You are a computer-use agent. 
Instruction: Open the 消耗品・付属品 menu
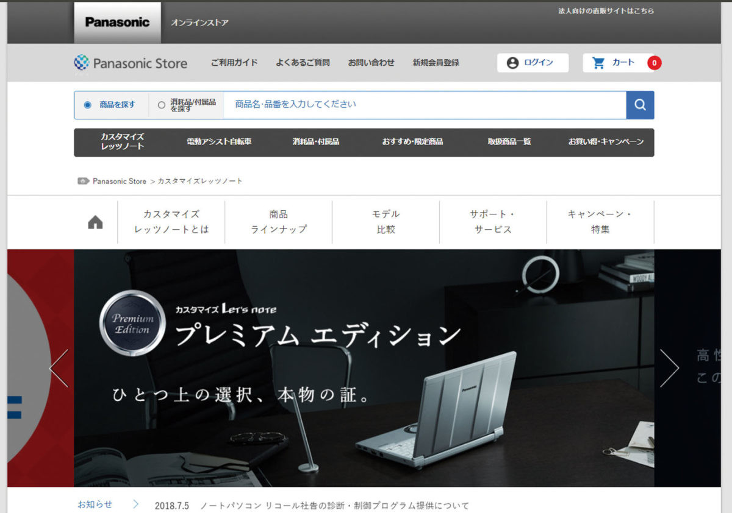[315, 142]
